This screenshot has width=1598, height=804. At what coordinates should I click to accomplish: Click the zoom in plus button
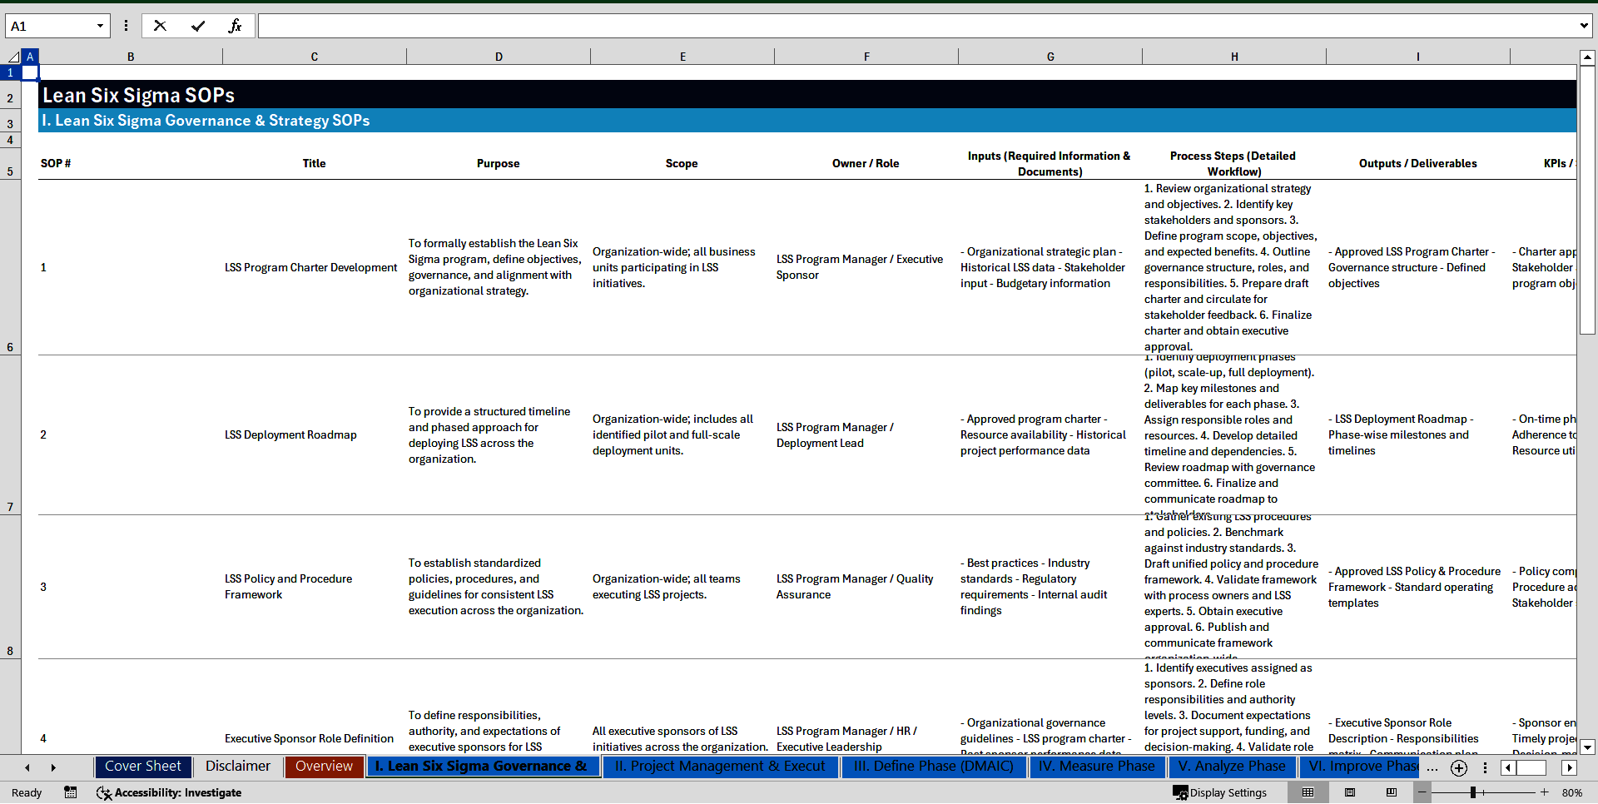(x=1545, y=792)
